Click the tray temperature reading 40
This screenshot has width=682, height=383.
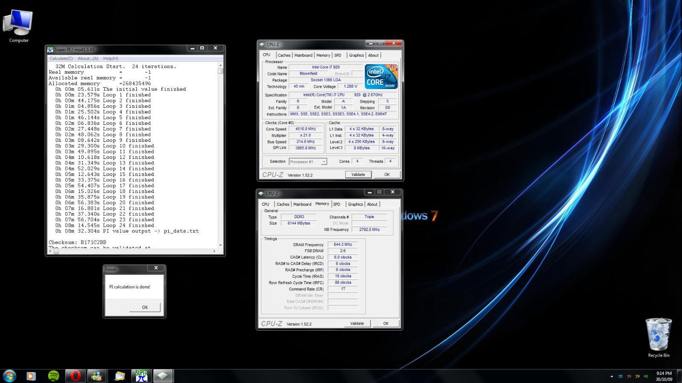(x=646, y=376)
